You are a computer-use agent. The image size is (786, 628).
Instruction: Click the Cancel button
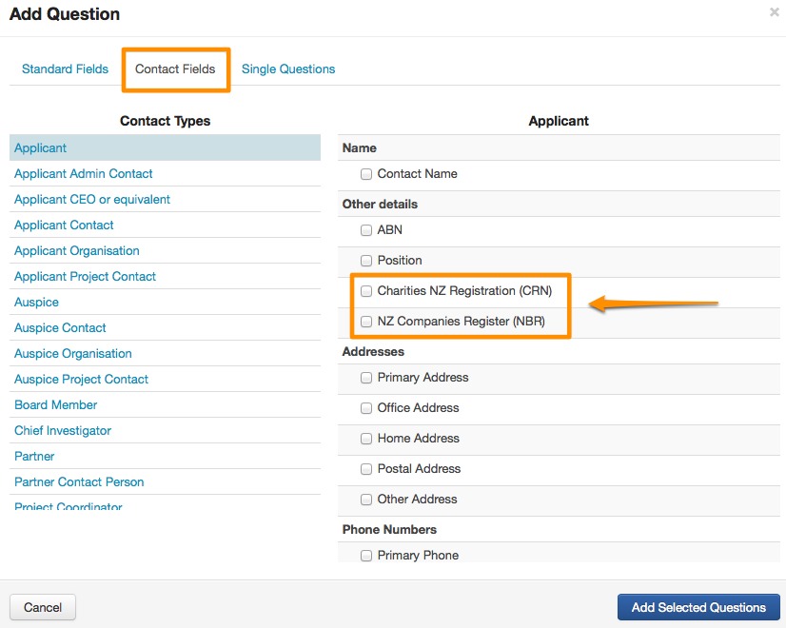[x=43, y=607]
